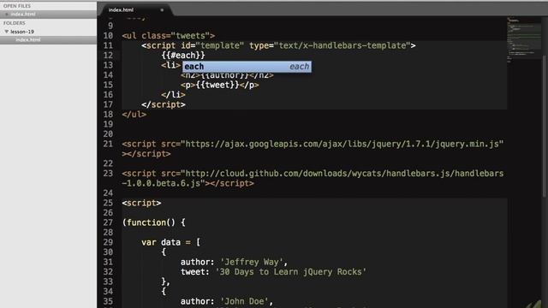The width and height of the screenshot is (548, 308).
Task: Click the OPEN FILES sidebar heading
Action: point(17,6)
